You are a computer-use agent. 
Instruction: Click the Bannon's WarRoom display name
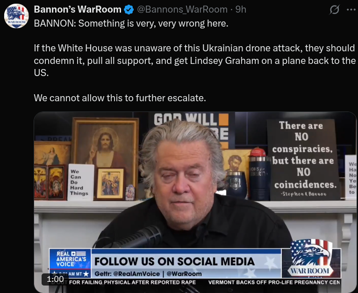[78, 10]
